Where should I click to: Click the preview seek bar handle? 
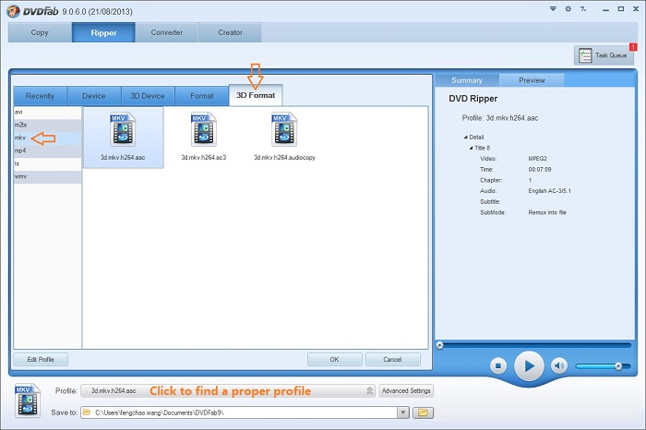click(439, 345)
